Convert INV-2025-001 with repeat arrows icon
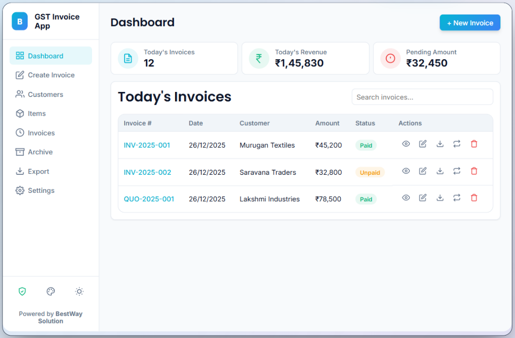Image resolution: width=515 pixels, height=338 pixels. (x=457, y=144)
